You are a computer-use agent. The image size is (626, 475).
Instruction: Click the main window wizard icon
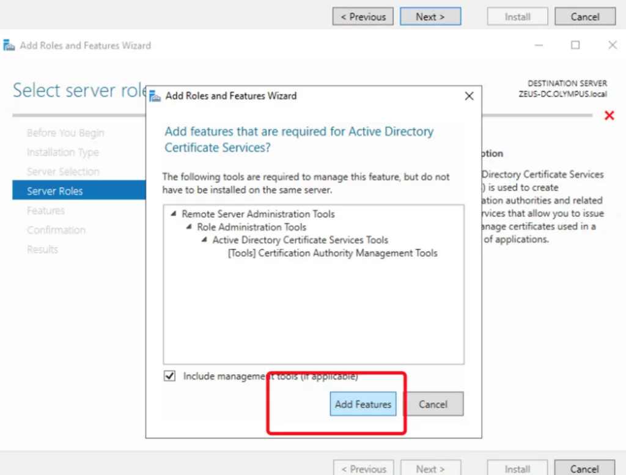click(9, 45)
